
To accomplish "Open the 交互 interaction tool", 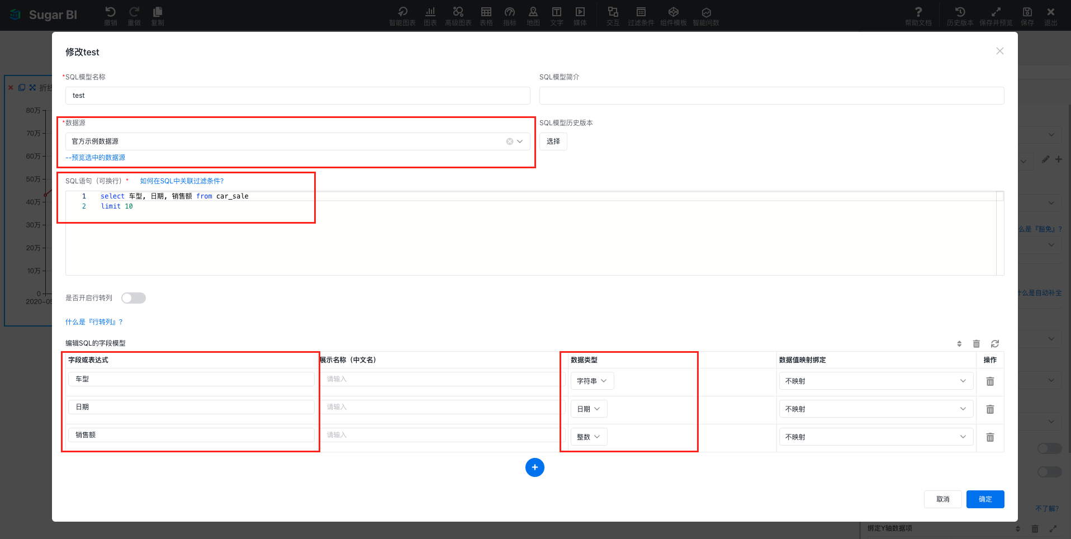I will (613, 16).
